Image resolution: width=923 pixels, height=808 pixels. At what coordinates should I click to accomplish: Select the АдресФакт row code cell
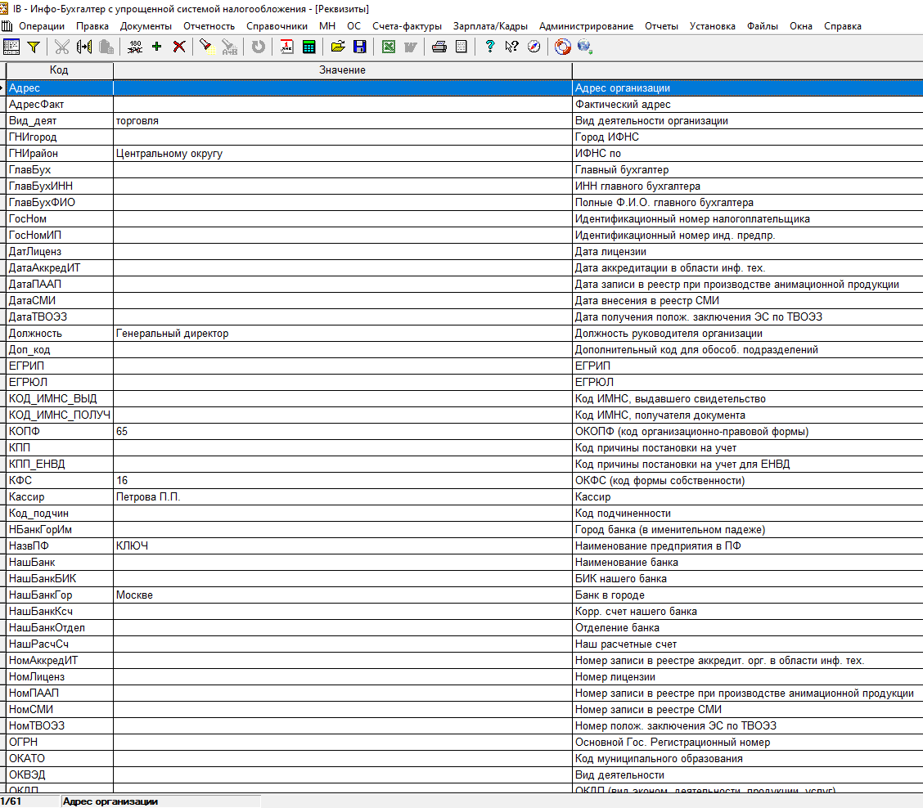(60, 104)
